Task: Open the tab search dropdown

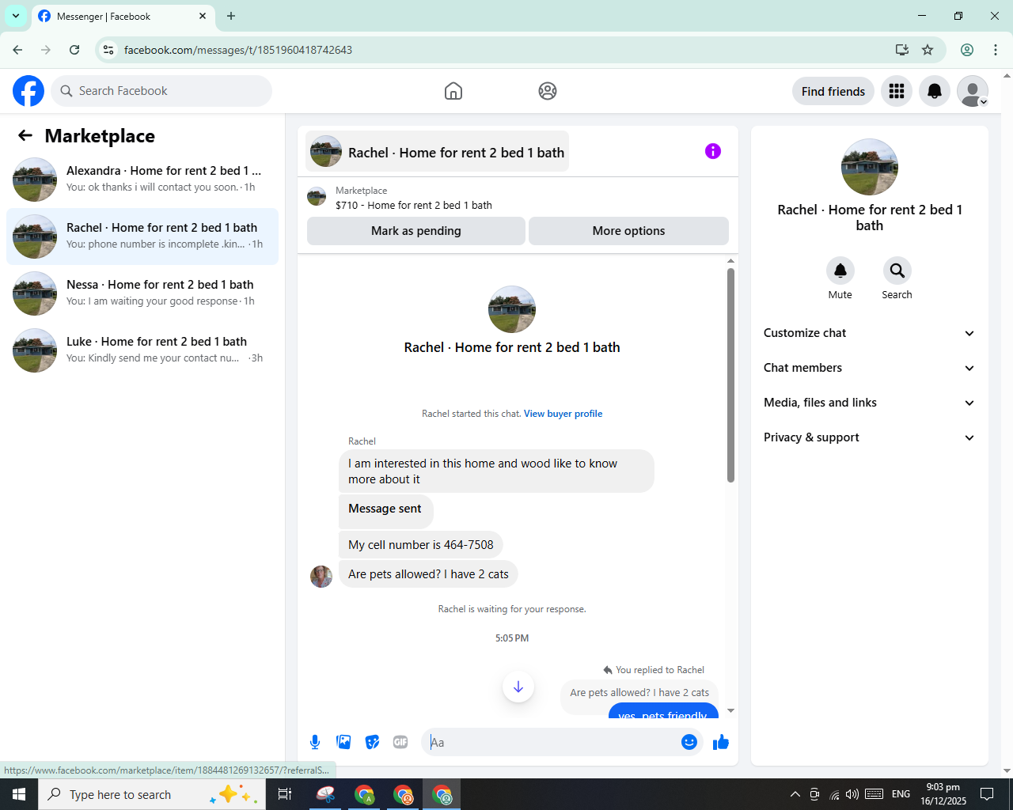Action: [x=16, y=16]
